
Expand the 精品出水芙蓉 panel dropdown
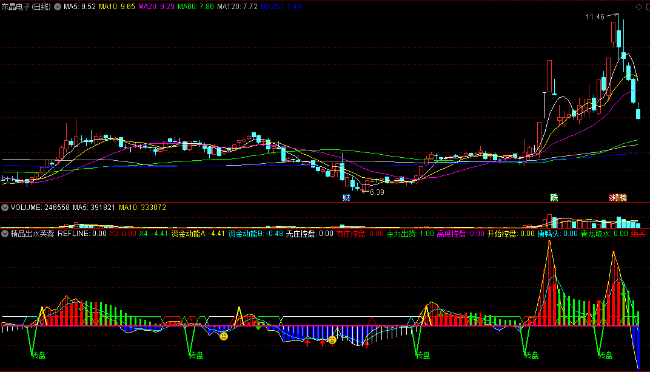pyautogui.click(x=5, y=234)
